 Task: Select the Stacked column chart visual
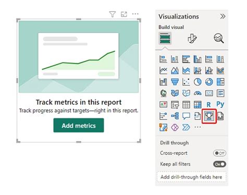(x=175, y=59)
